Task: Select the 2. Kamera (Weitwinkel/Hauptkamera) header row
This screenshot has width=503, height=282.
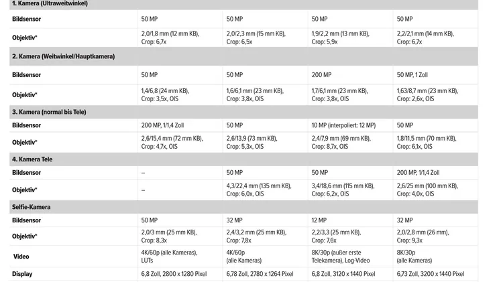Action: click(243, 56)
